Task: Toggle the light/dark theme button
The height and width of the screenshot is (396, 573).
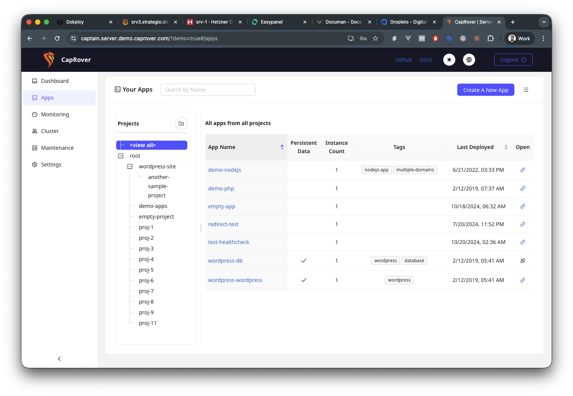Action: point(449,60)
